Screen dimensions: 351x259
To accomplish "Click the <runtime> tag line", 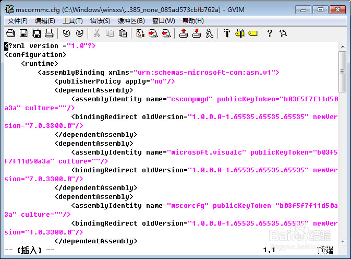I will [x=40, y=64].
